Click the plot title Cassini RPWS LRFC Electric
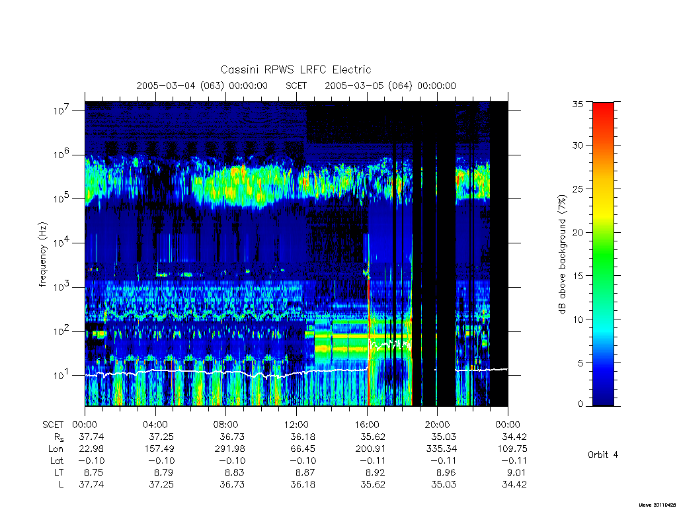Screen dimensions: 677x508 (296, 70)
